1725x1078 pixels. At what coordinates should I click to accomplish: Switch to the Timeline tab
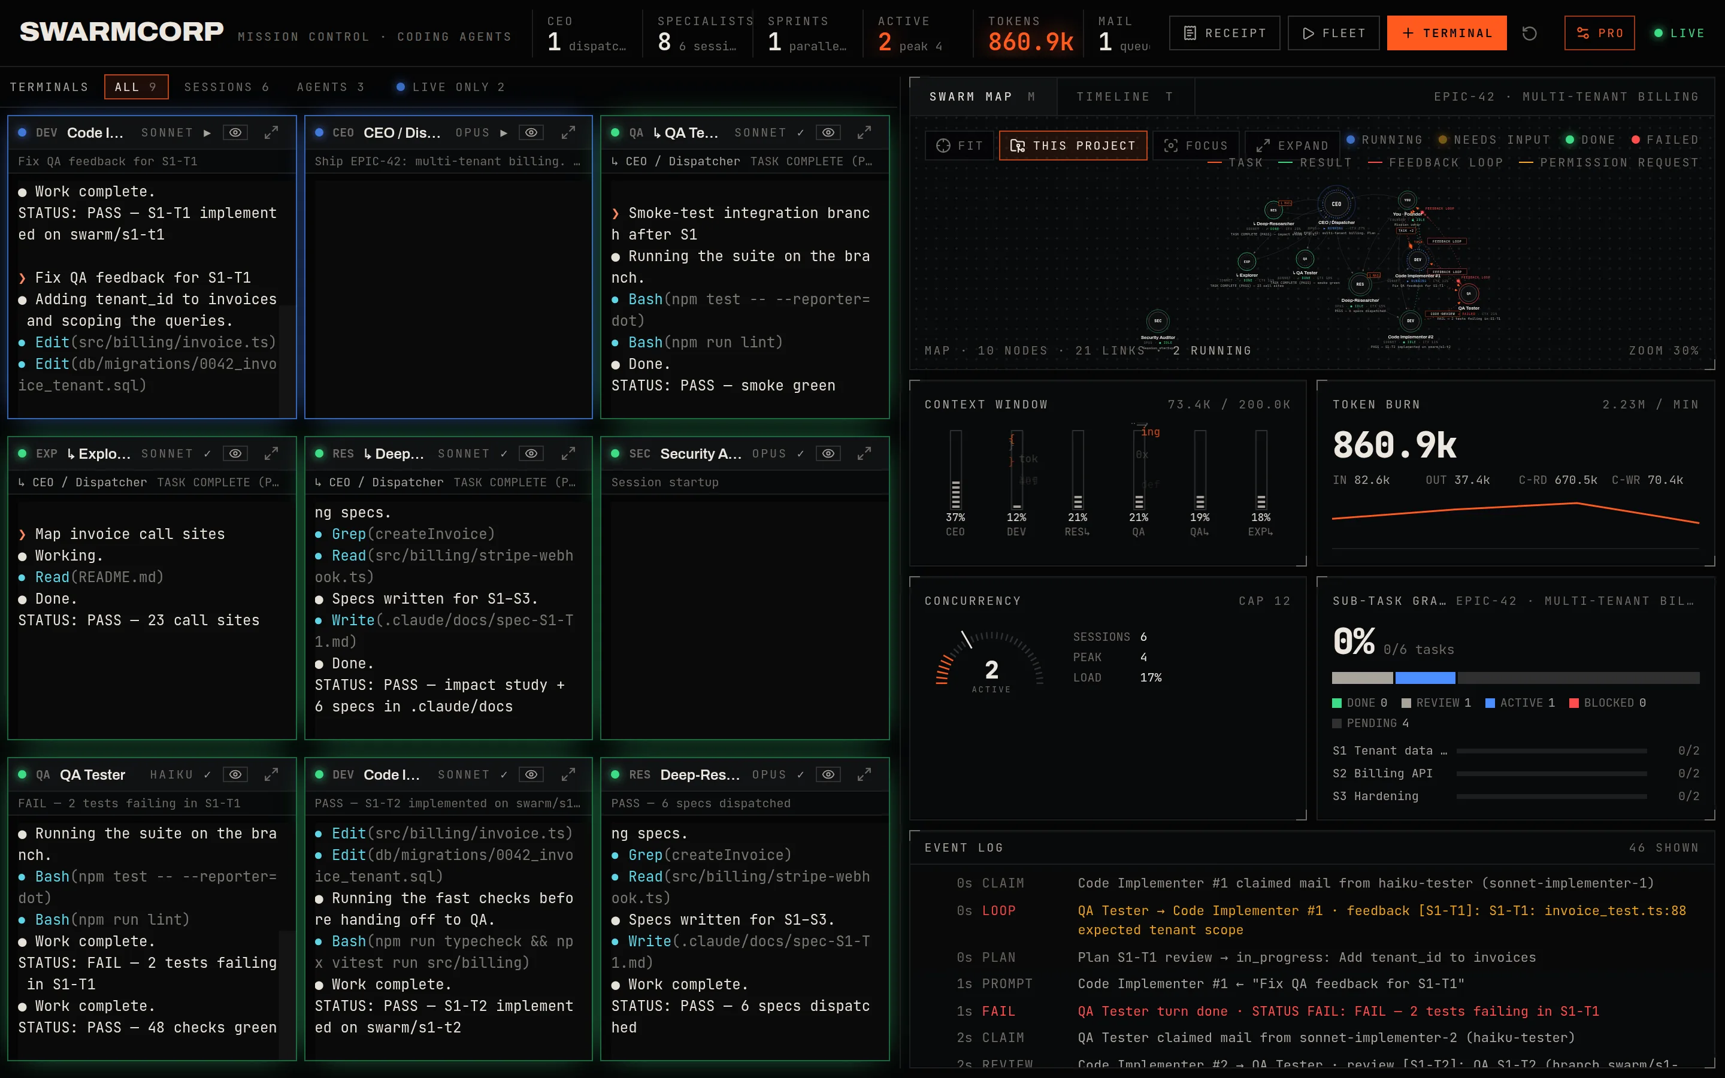pos(1125,96)
